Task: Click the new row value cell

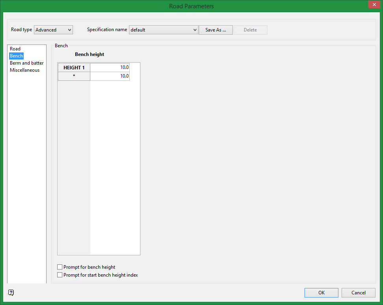Action: tap(110, 76)
